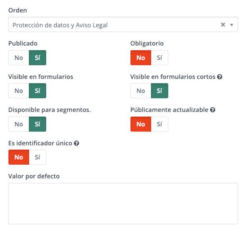
Task: Set Es identificador único to Sí
Action: tap(37, 157)
